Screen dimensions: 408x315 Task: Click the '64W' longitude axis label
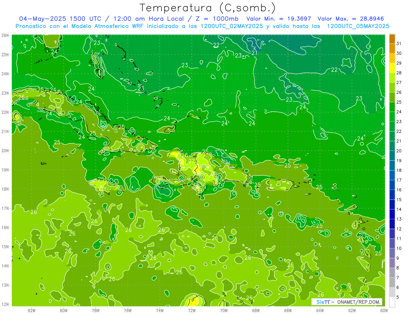coord(320,310)
